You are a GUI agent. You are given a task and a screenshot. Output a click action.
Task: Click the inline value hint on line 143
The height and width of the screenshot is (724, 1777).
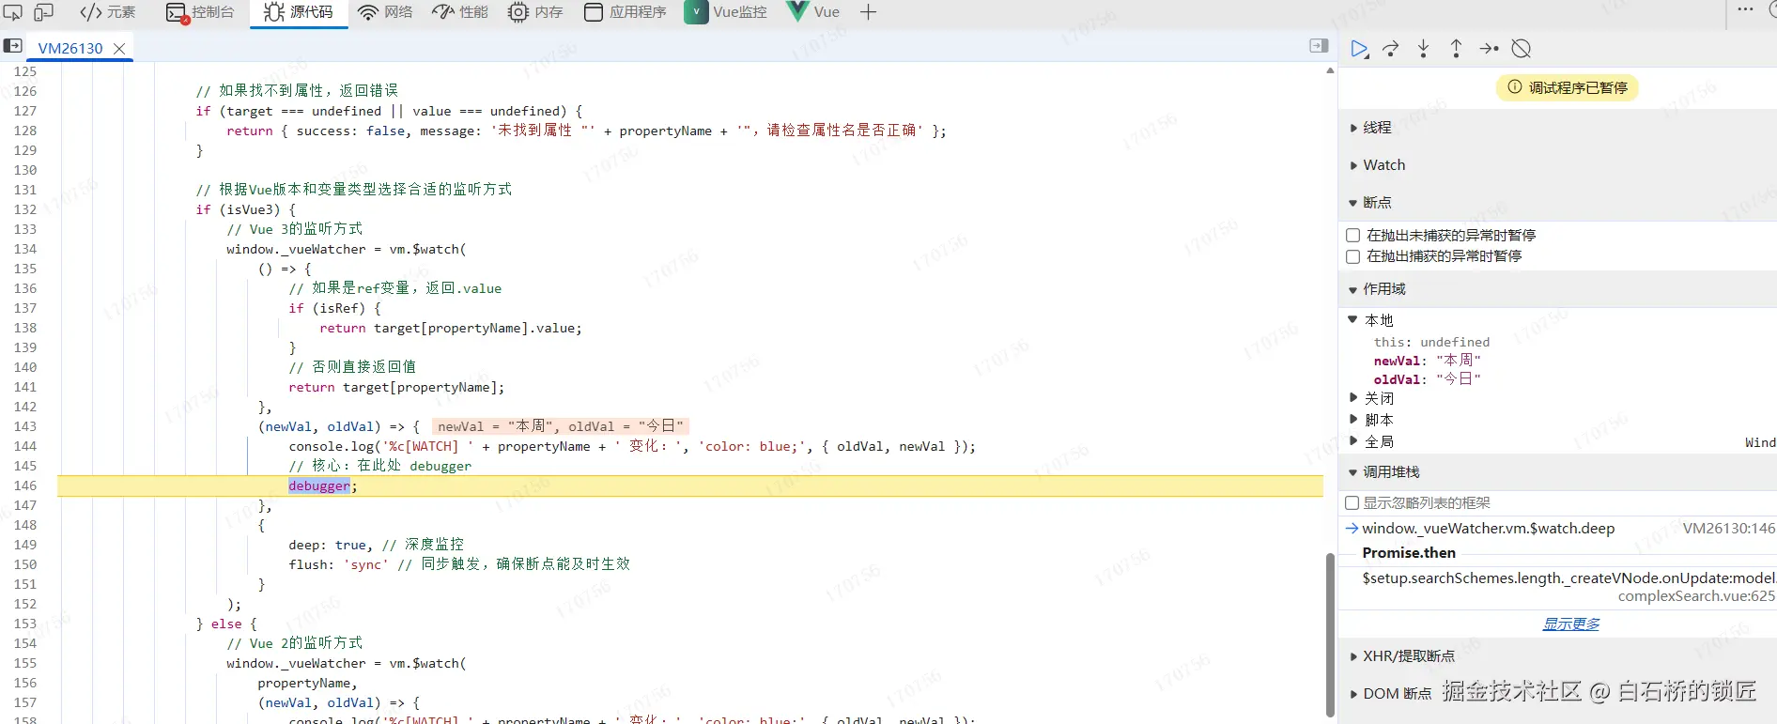coord(560,426)
